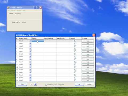Check the Enabled box in row 7
The height and width of the screenshot is (96, 128).
coord(75,57)
